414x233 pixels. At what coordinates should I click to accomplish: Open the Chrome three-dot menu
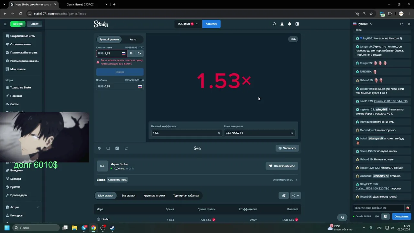tap(409, 14)
